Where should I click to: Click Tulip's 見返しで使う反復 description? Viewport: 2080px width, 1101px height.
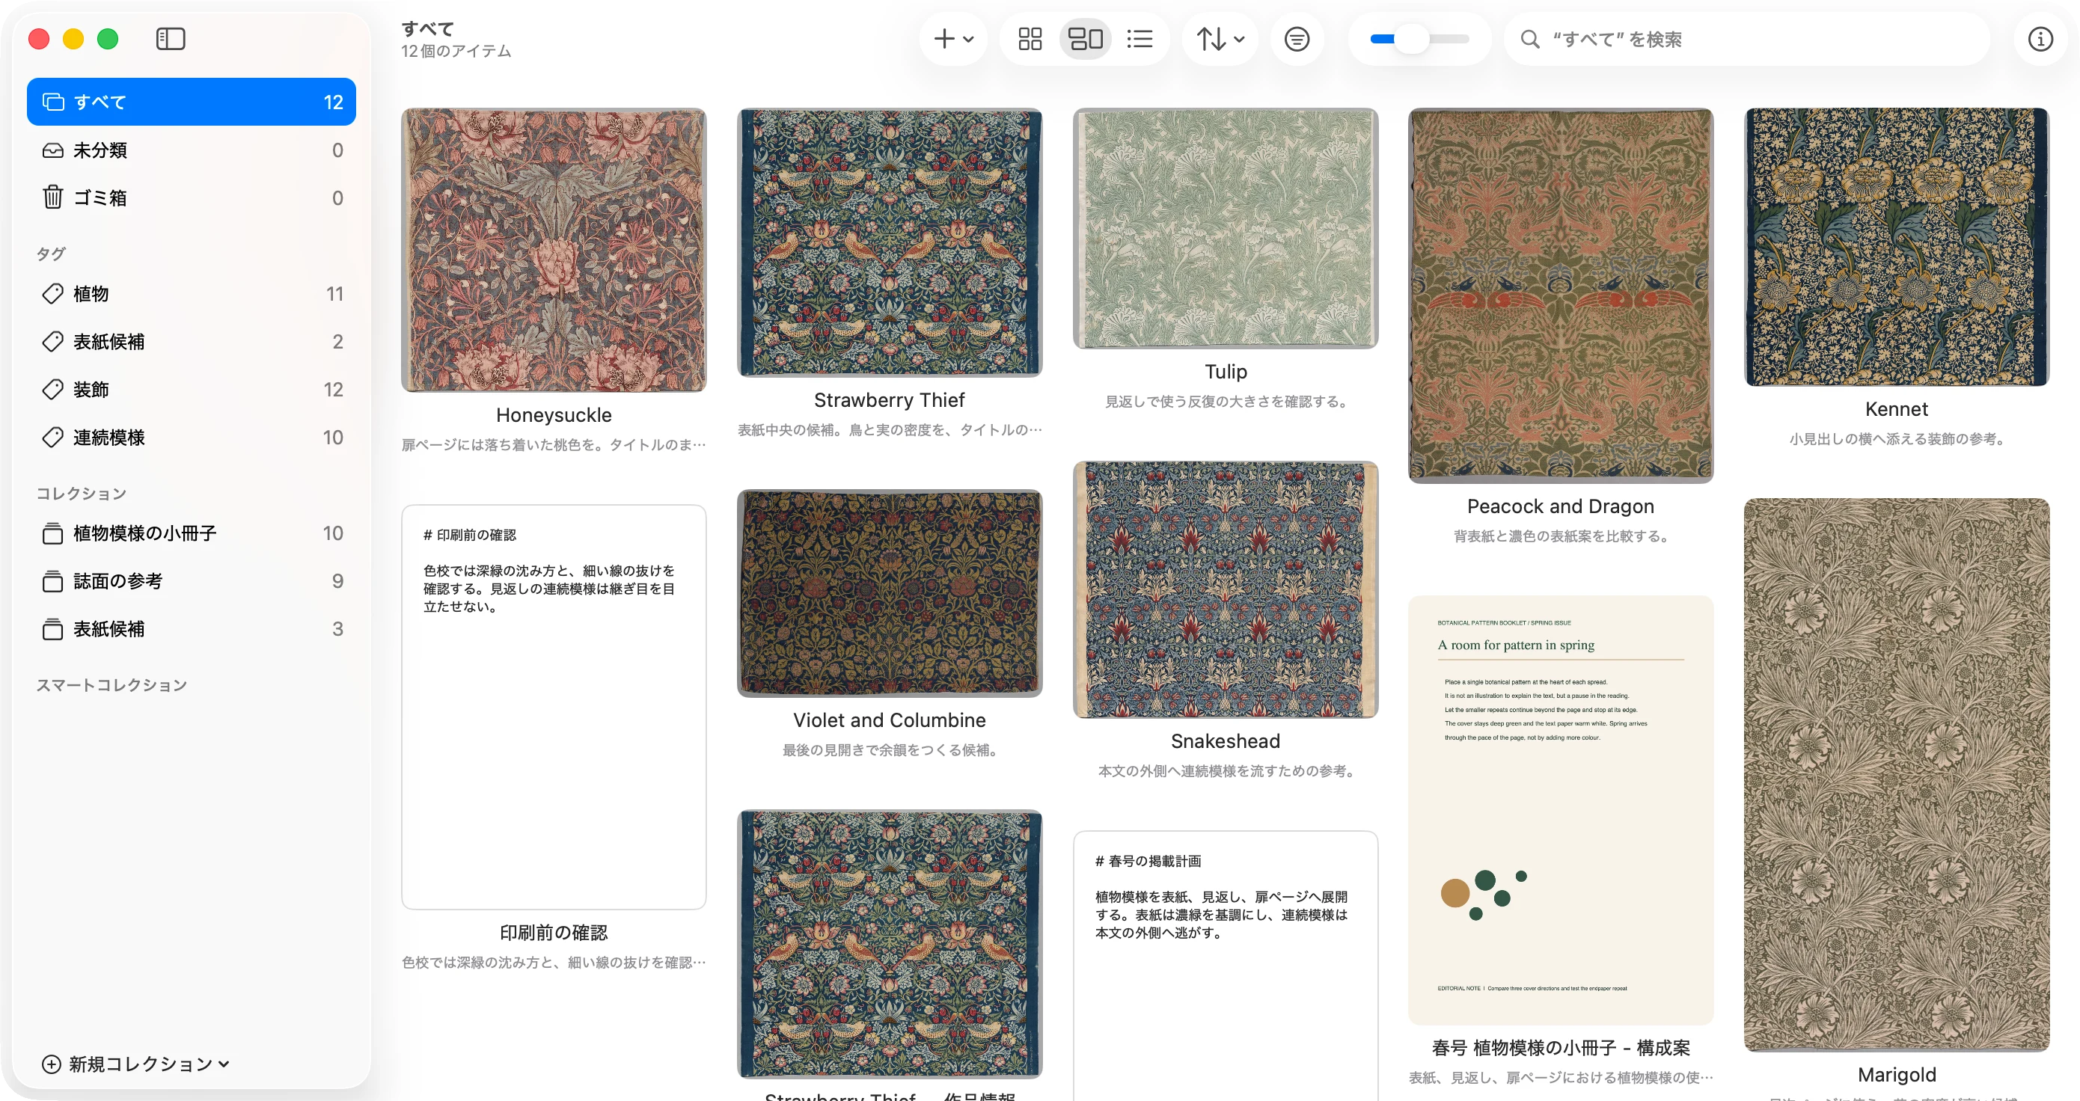(x=1225, y=402)
